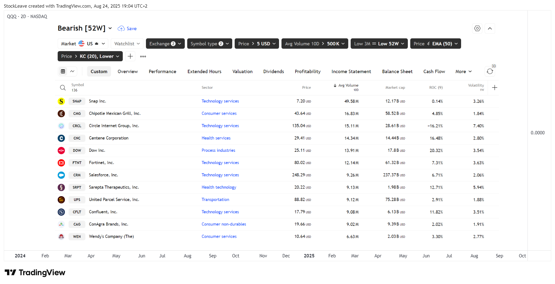Open Low 3M = Low 52W filter
Viewport: 555px width, 284px height.
pos(379,44)
